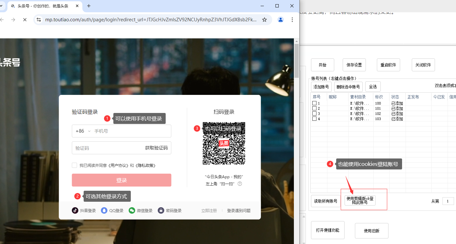Open the +86 country code dropdown
The height and width of the screenshot is (244, 456).
click(x=83, y=131)
